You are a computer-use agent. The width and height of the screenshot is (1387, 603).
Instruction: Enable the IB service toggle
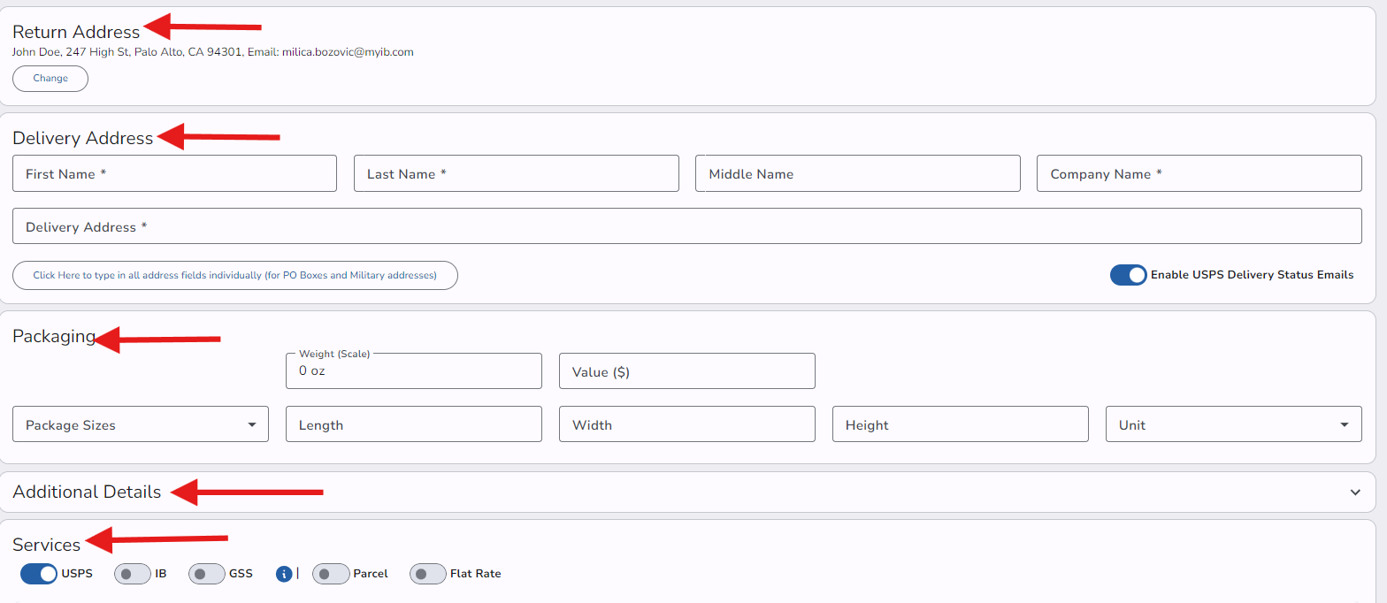(x=133, y=574)
